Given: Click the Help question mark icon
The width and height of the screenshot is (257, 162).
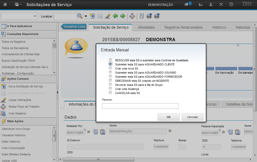Looking at the screenshot, I should click(231, 5).
